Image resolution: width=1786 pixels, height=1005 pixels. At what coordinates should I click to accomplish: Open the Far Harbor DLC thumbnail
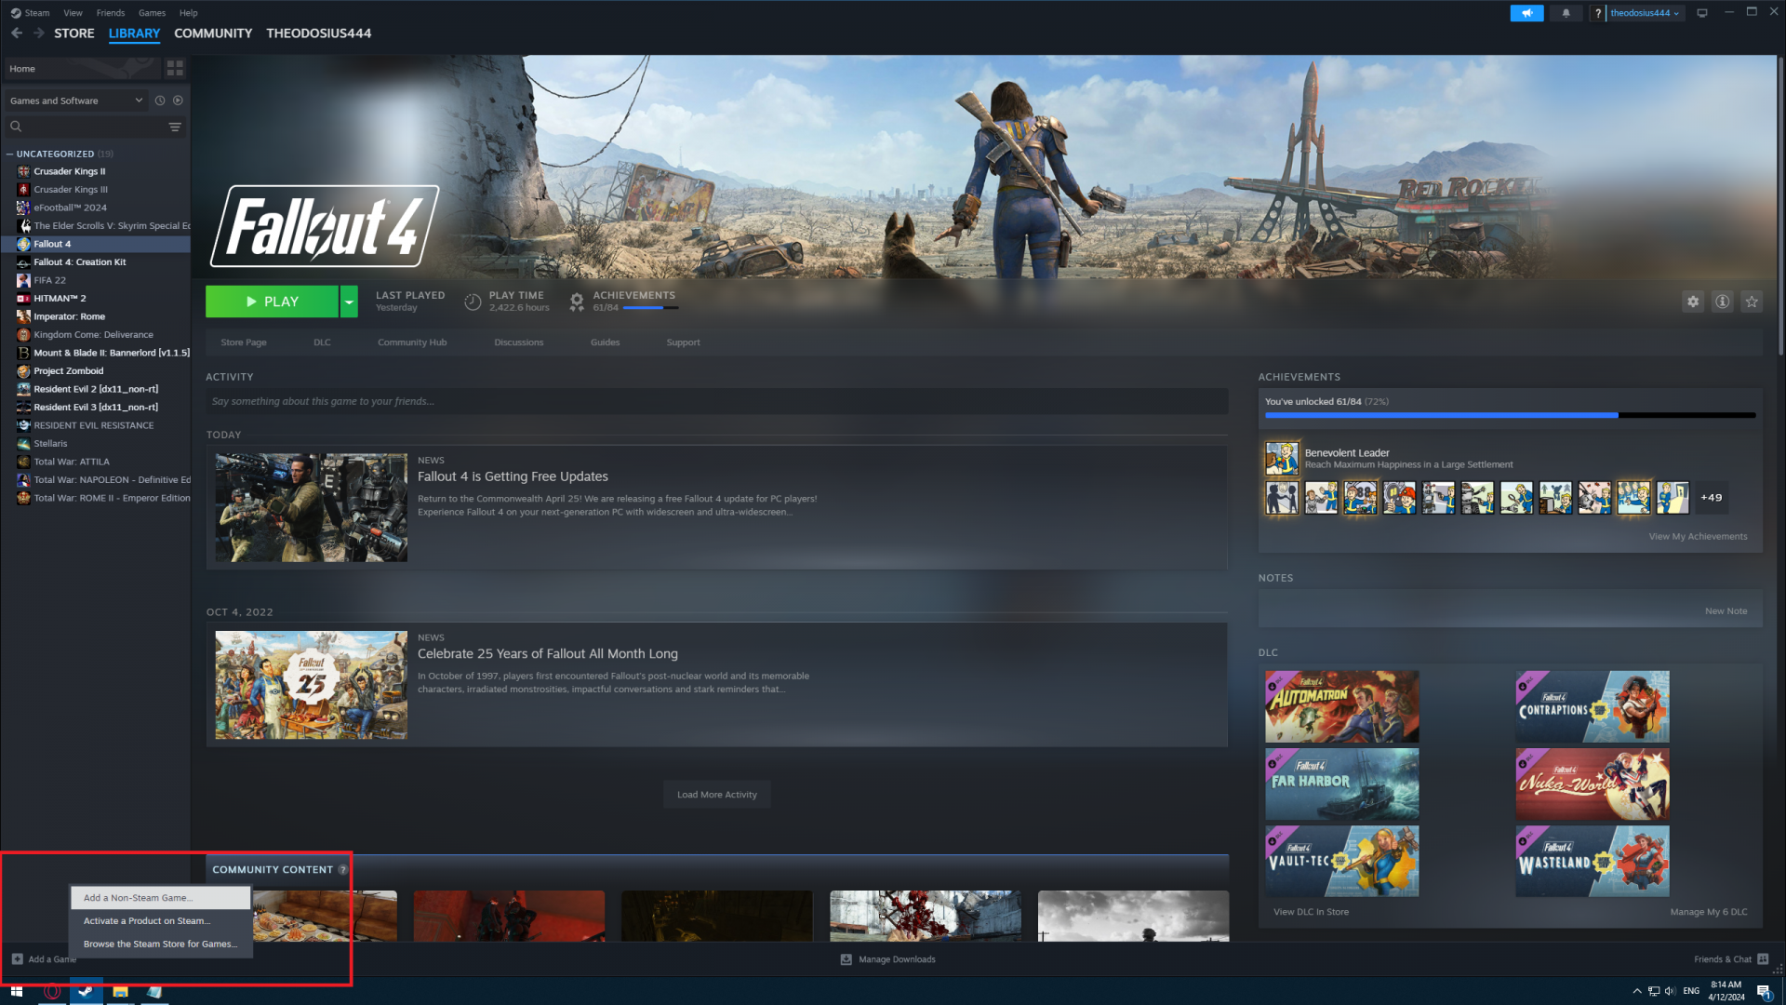click(1341, 784)
